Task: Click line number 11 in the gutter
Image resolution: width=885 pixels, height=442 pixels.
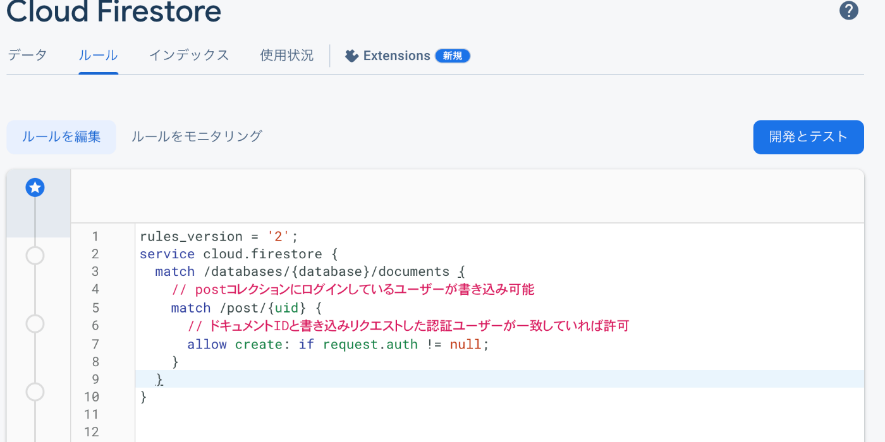Action: pyautogui.click(x=92, y=414)
